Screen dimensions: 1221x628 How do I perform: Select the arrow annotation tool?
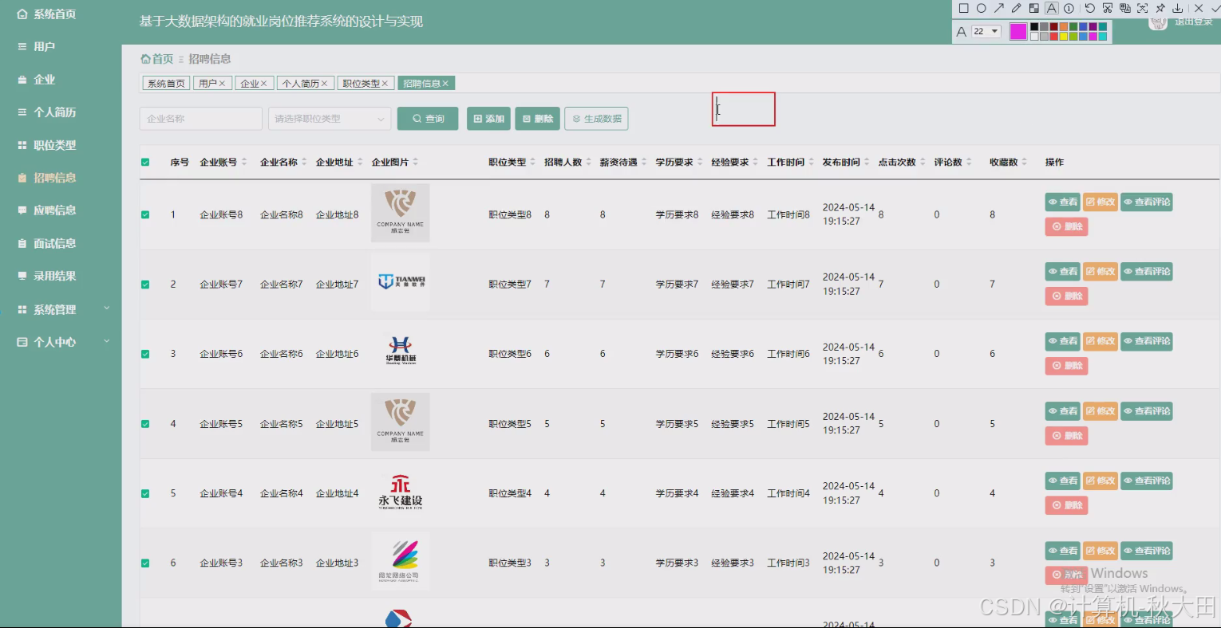pos(999,8)
